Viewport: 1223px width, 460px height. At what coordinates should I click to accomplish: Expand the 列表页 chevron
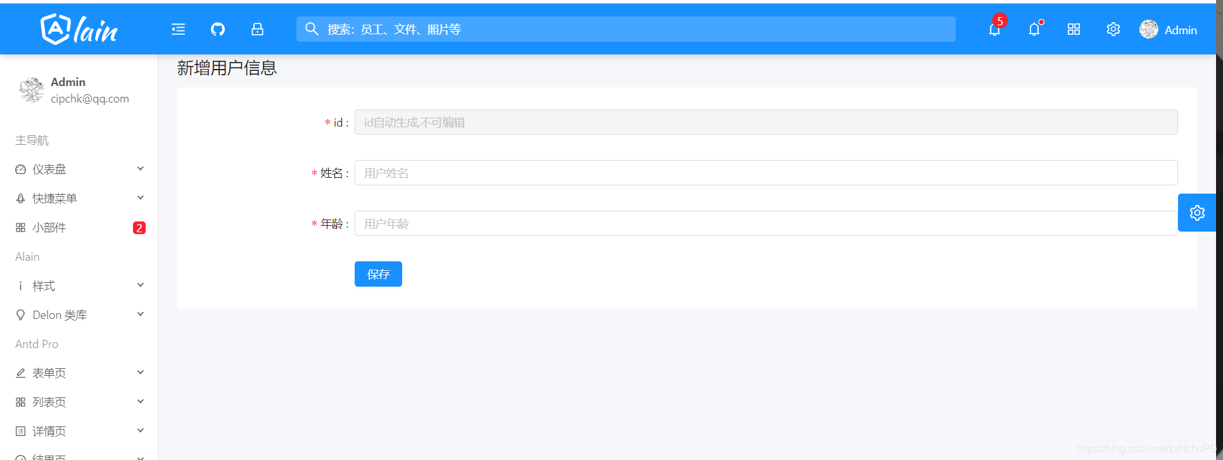tap(141, 401)
